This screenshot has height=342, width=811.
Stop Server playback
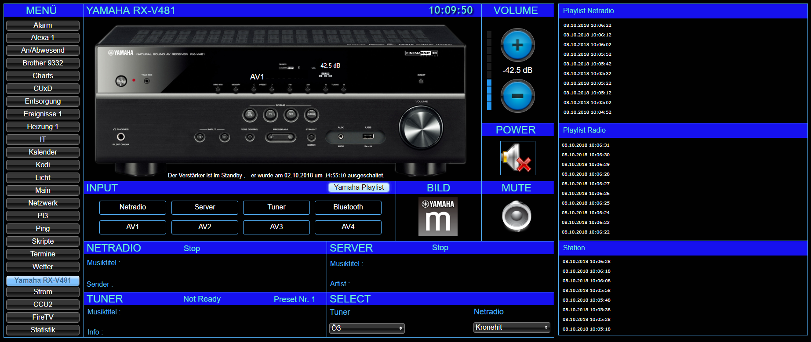[440, 248]
